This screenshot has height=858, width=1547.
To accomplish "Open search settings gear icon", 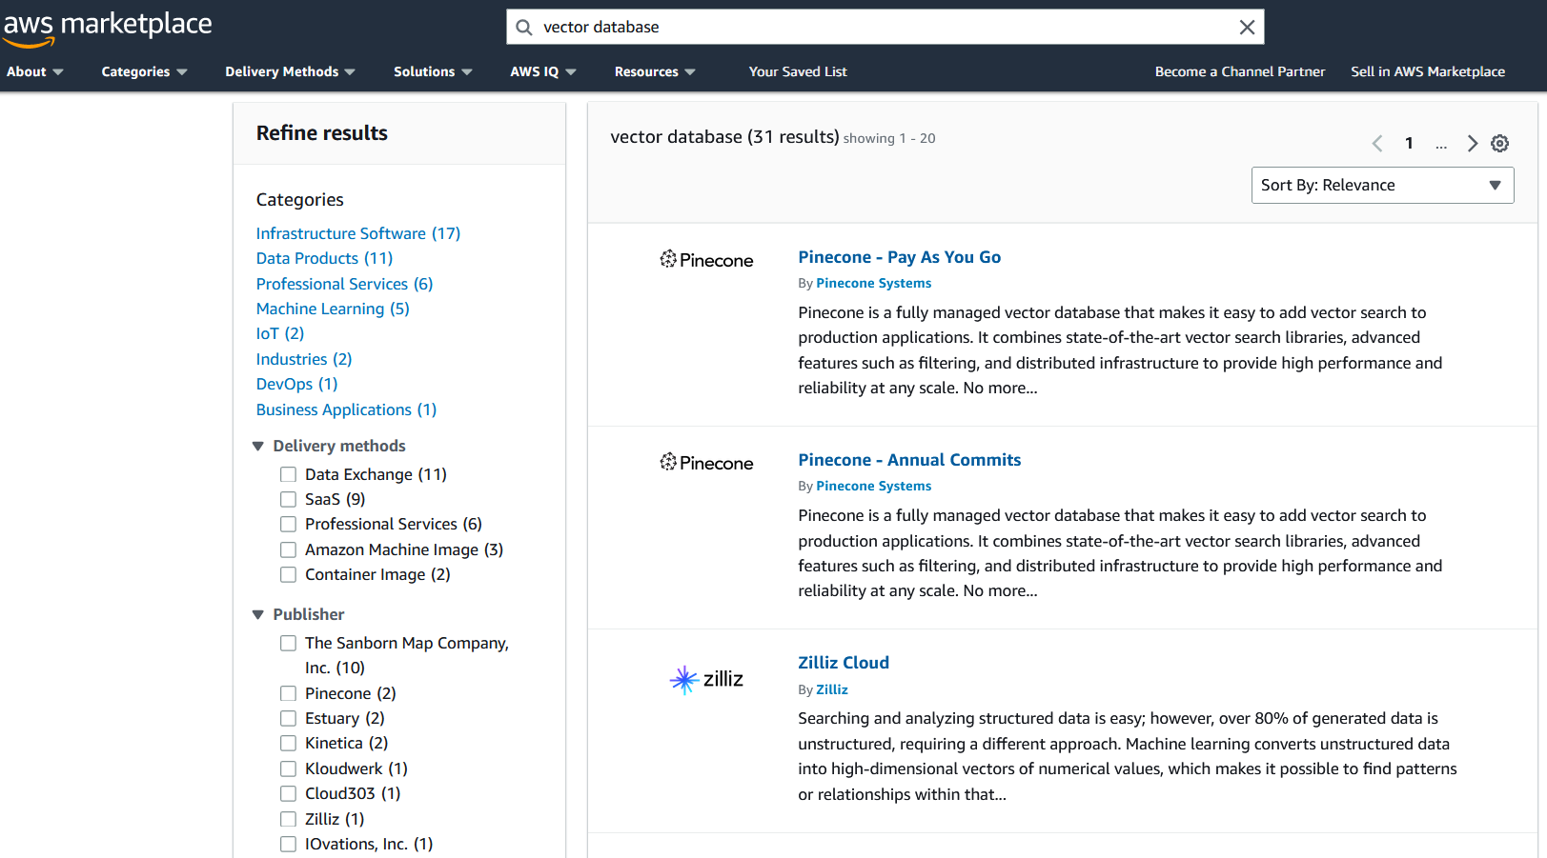I will click(1499, 144).
